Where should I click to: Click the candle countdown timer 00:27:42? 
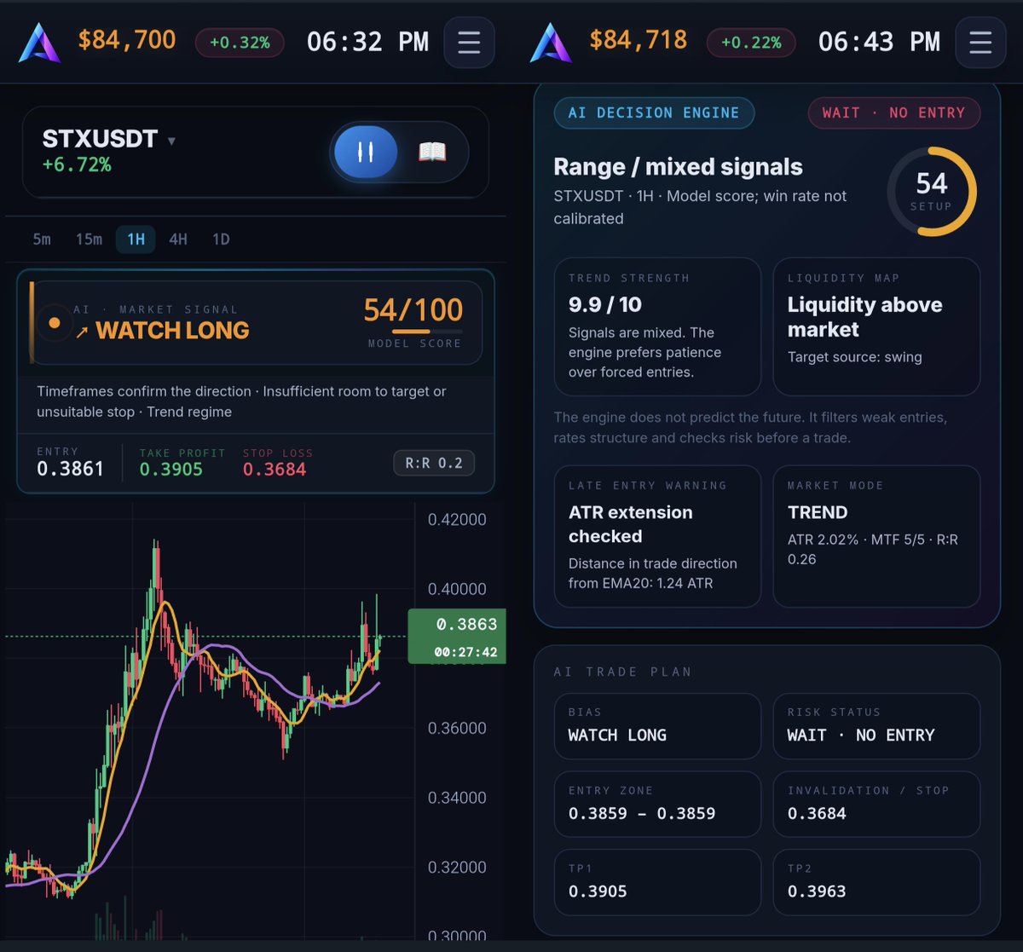(x=465, y=652)
